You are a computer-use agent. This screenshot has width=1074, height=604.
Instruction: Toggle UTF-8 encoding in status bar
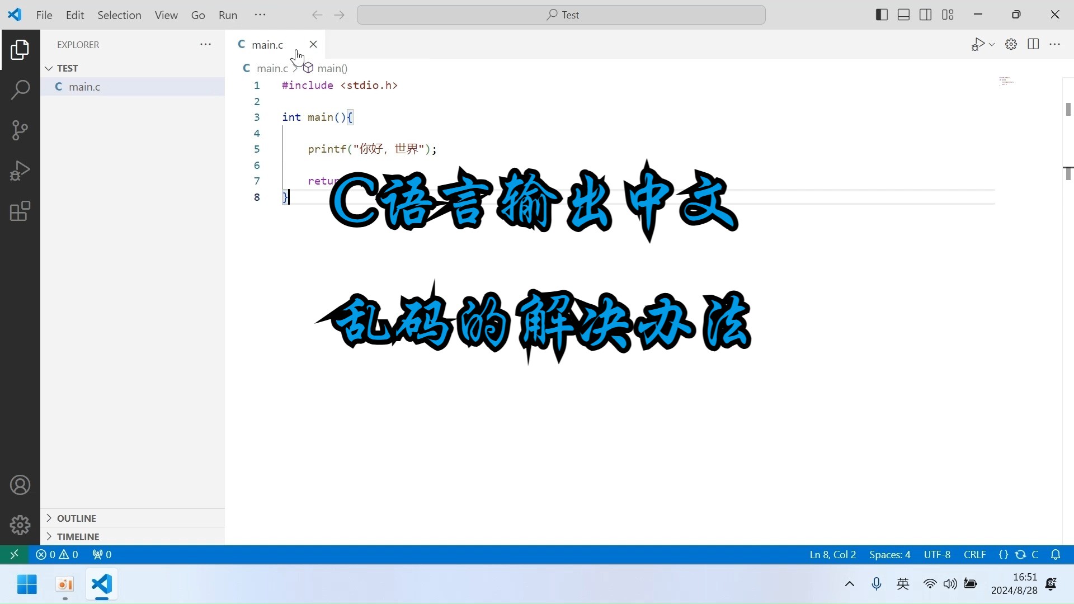click(x=937, y=554)
